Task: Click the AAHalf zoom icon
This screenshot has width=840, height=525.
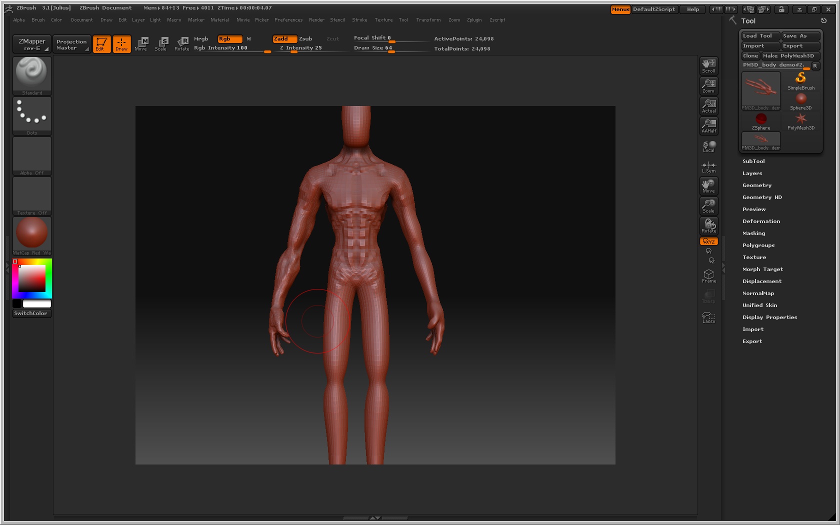Action: point(708,125)
